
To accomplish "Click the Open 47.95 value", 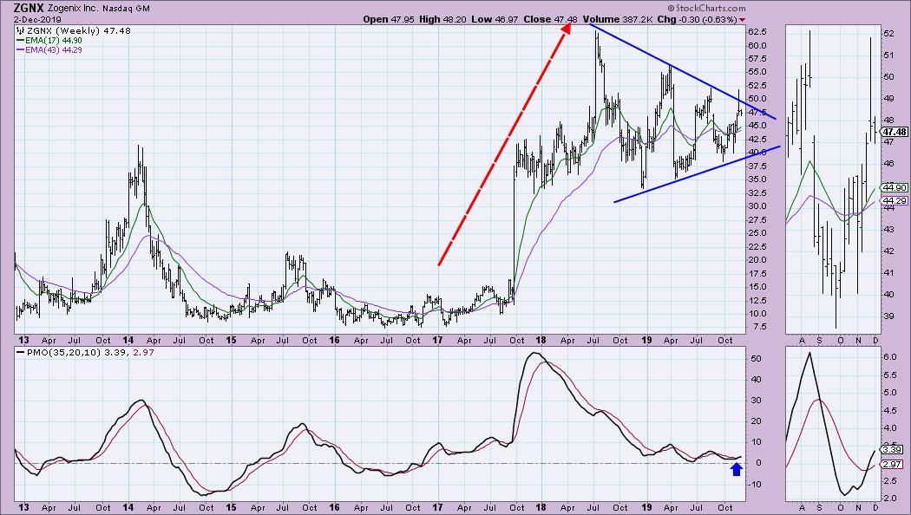I will pyautogui.click(x=389, y=19).
